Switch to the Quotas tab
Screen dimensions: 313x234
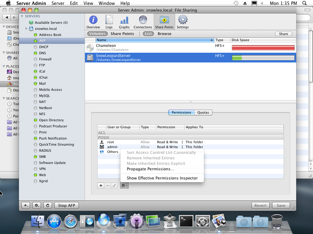pyautogui.click(x=203, y=112)
